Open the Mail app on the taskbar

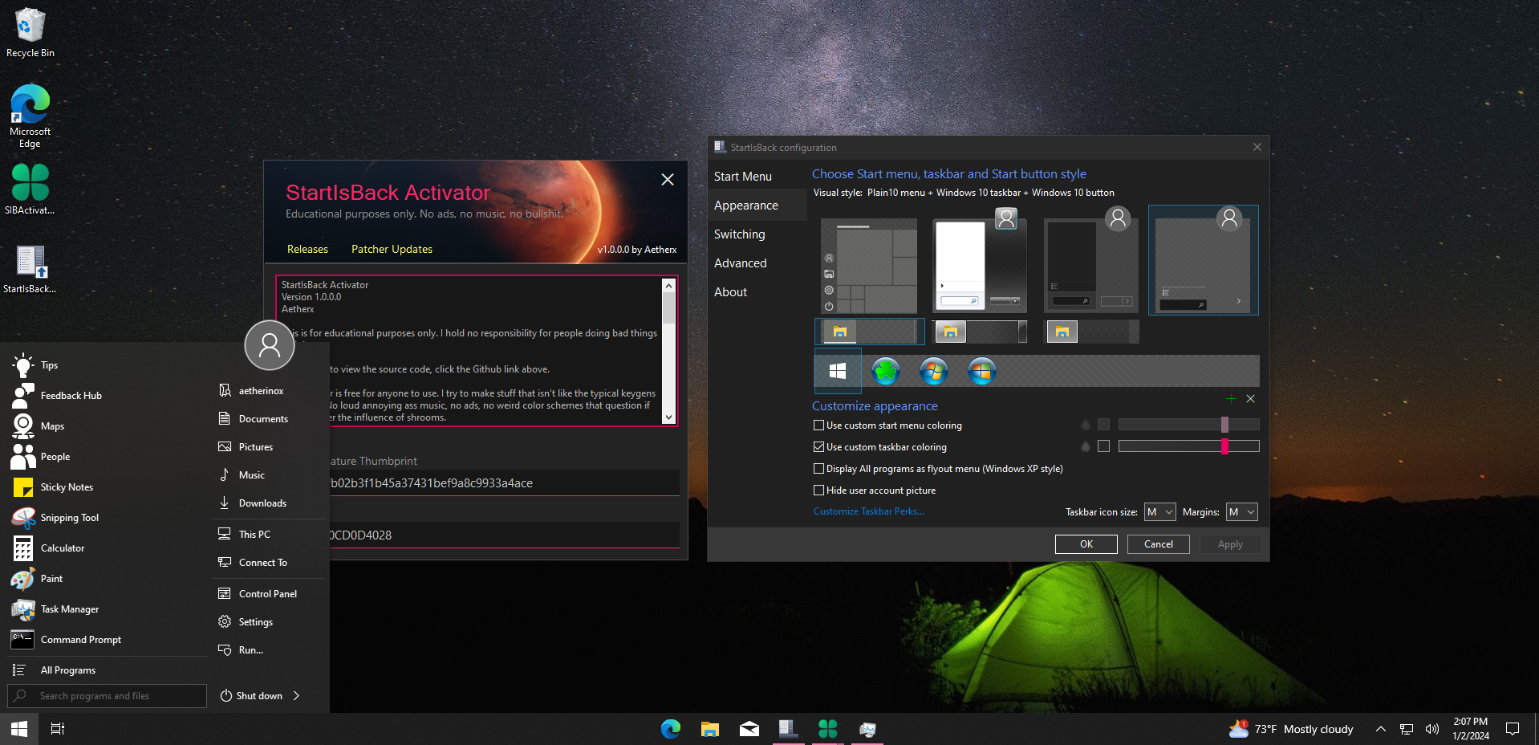pos(749,729)
